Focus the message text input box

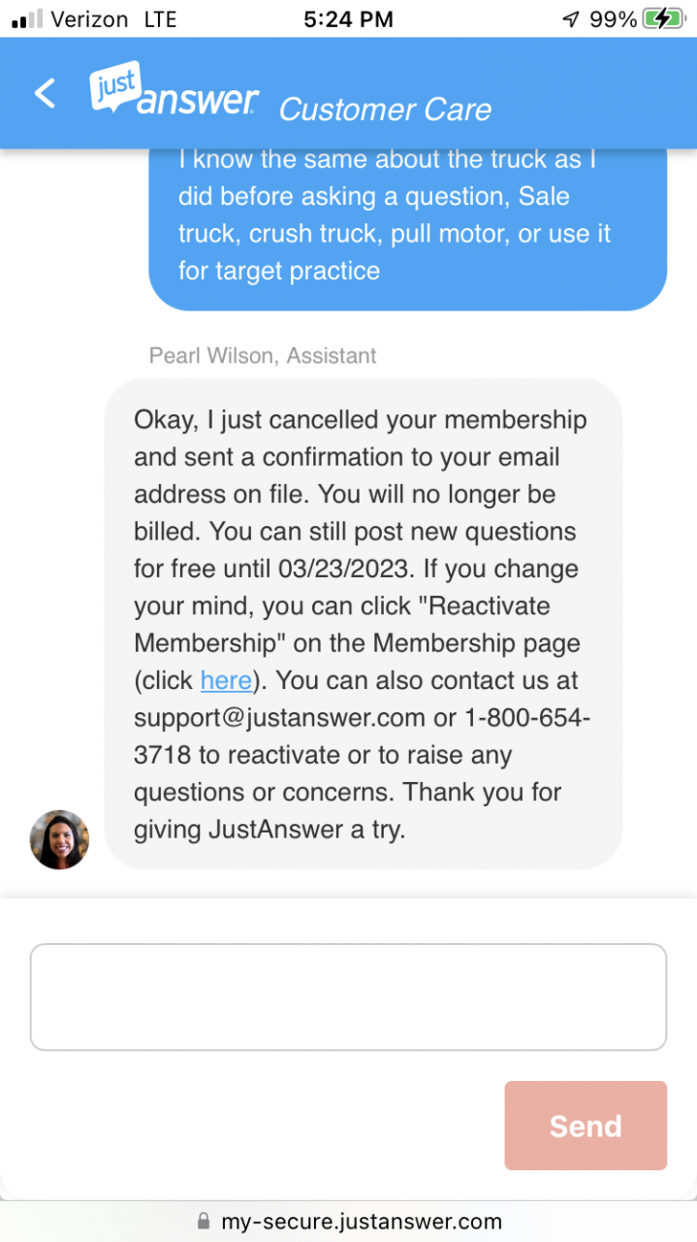tap(348, 997)
